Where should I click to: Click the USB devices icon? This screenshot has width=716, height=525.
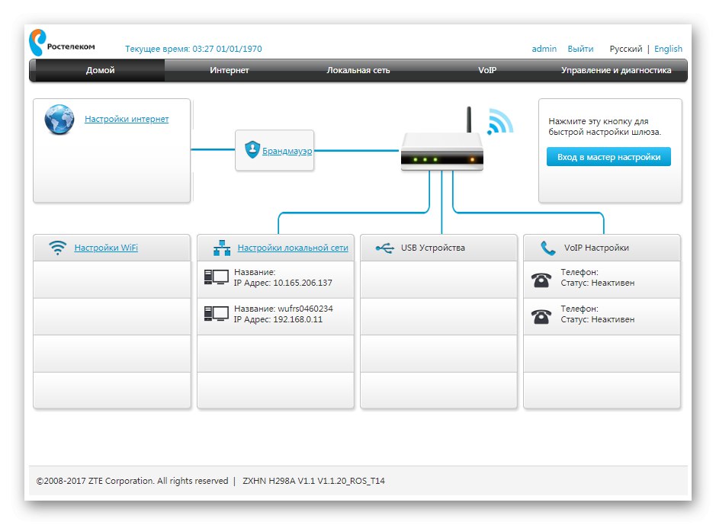click(x=384, y=248)
